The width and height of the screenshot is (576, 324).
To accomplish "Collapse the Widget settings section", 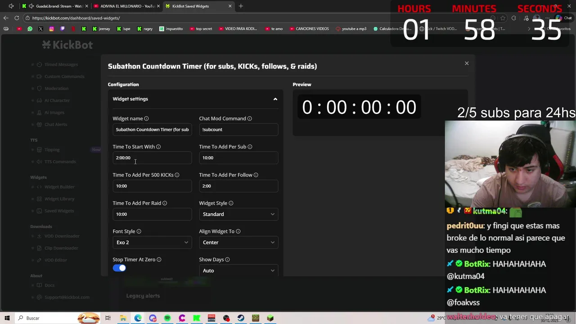I will point(275,99).
